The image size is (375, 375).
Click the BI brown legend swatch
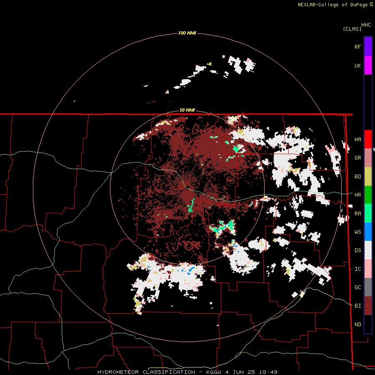368,306
